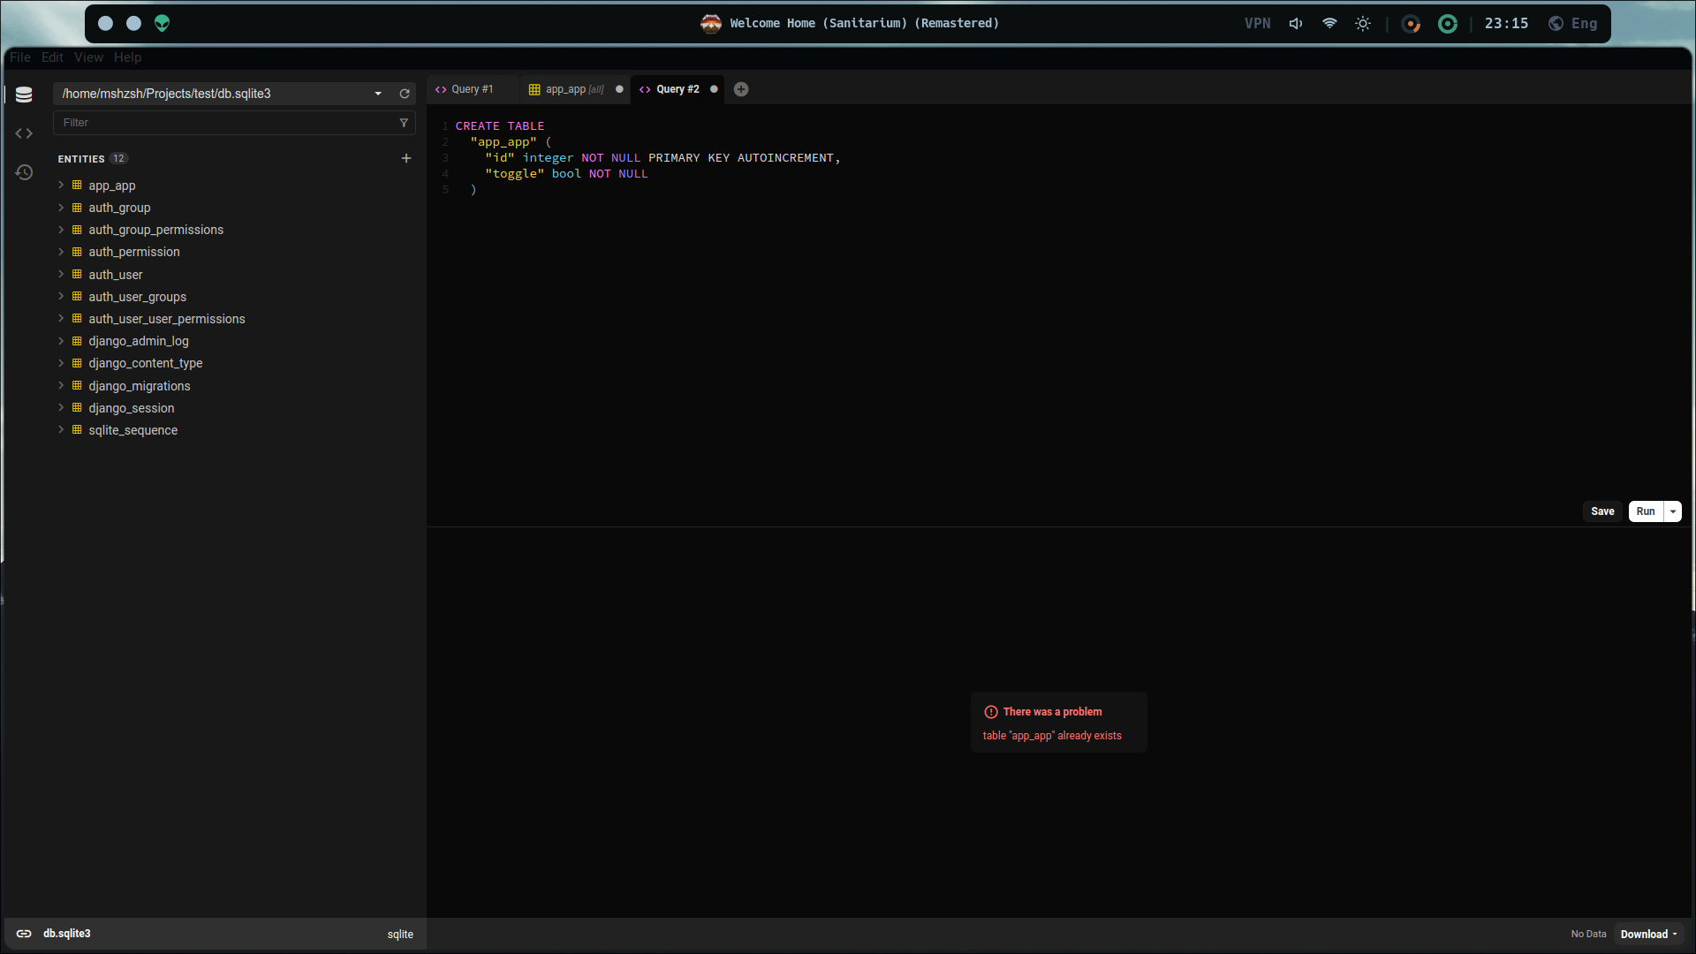Viewport: 1696px width, 954px height.
Task: Add a new entity with the plus icon
Action: [406, 158]
